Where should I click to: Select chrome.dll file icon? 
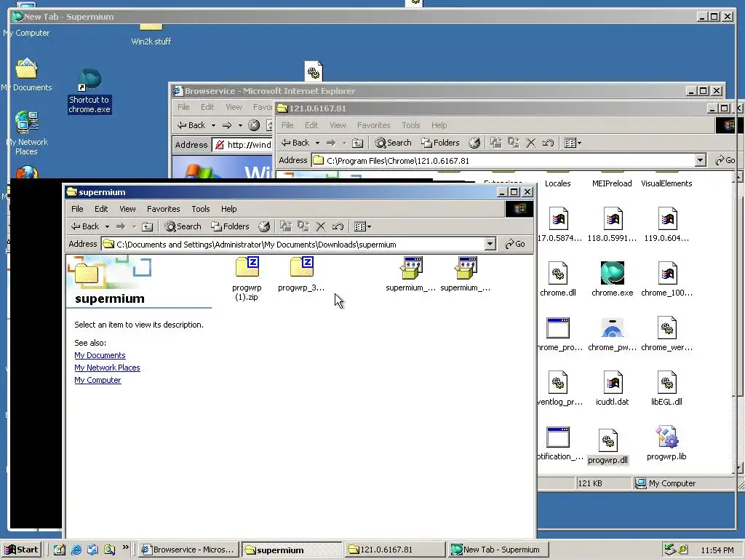pos(558,279)
